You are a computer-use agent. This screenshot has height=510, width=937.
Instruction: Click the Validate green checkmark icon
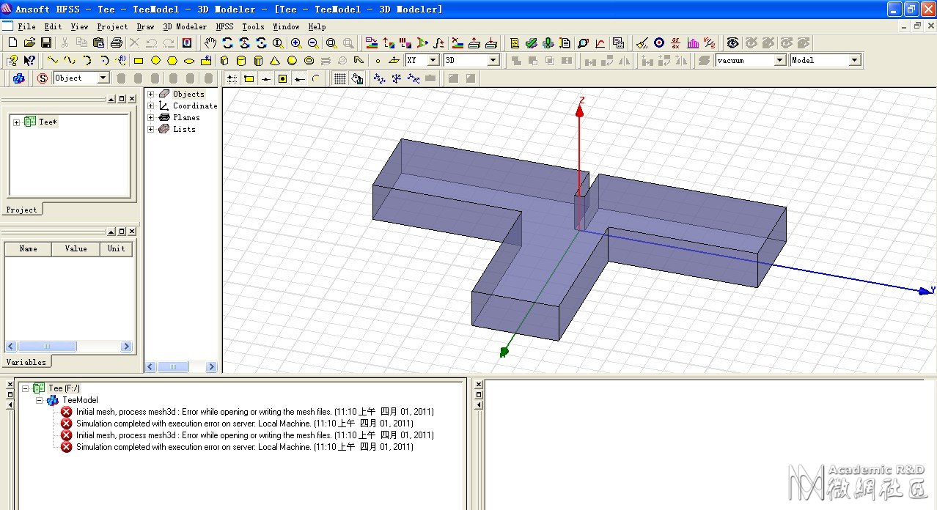532,43
